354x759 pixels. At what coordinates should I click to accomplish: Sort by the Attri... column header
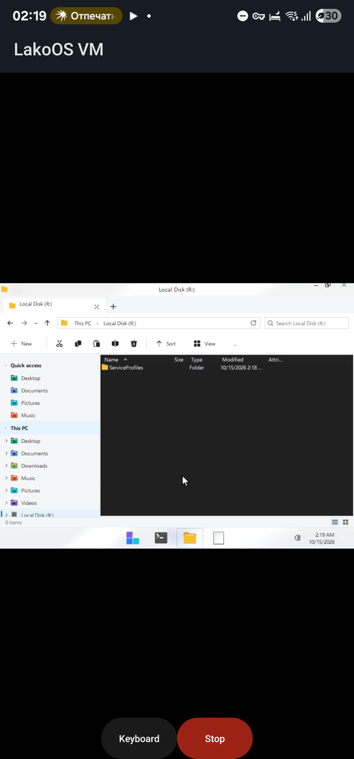275,359
